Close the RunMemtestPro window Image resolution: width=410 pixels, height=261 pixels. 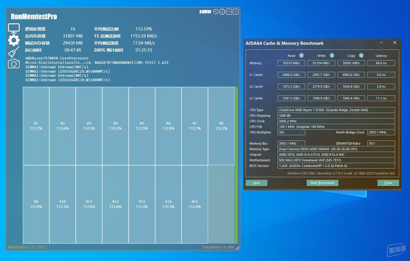click(236, 12)
